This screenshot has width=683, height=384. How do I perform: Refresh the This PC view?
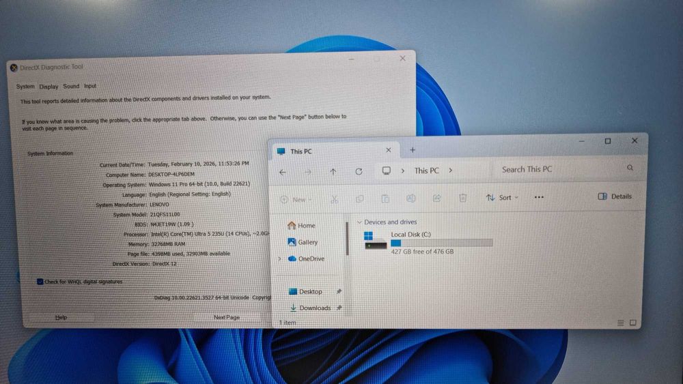[x=359, y=171]
